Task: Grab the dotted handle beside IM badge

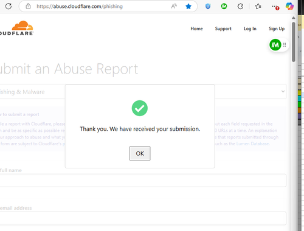Action: click(285, 45)
